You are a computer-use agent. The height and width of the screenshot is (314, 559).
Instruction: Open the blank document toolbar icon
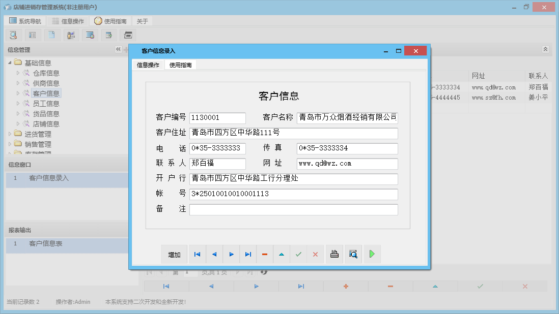tap(52, 35)
